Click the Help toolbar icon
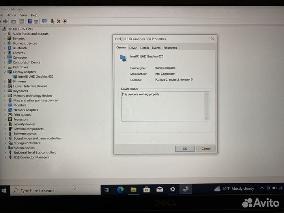The image size is (284, 213). [x=30, y=21]
